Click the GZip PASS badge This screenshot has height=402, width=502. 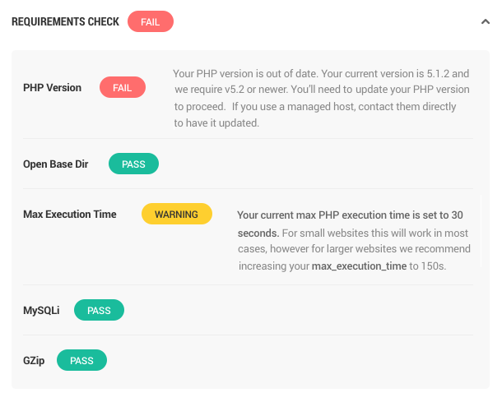pyautogui.click(x=81, y=361)
